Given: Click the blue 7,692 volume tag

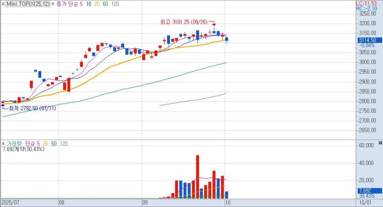Looking at the screenshot, I should pyautogui.click(x=370, y=191).
